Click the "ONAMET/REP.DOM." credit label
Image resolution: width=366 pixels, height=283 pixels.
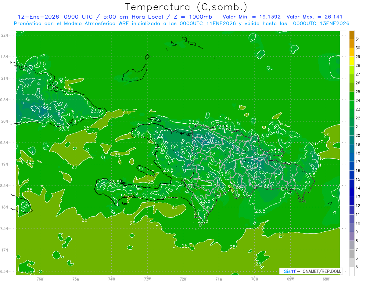pyautogui.click(x=322, y=271)
